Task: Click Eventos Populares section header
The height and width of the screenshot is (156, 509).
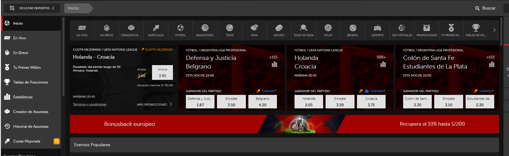Action: [284, 145]
